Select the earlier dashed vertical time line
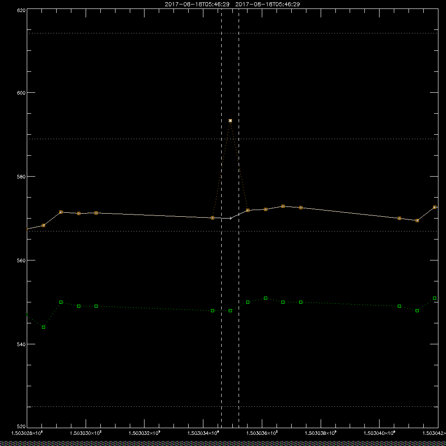This screenshot has height=446, width=446. [x=221, y=218]
